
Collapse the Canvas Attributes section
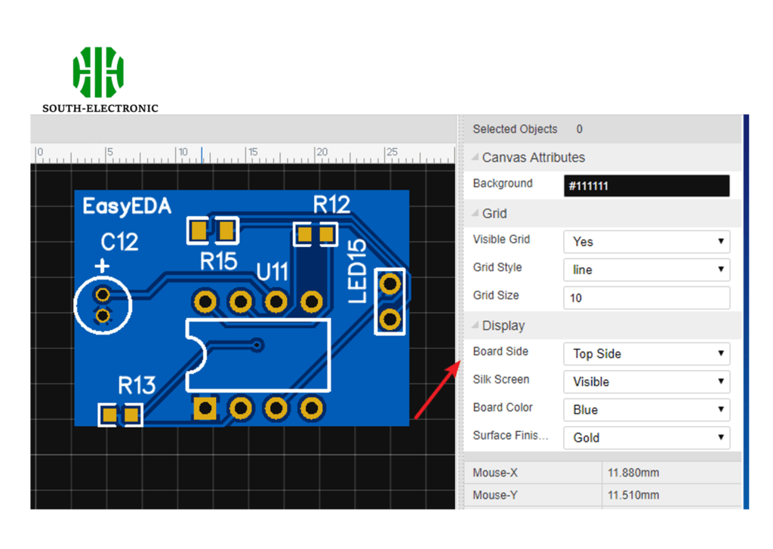pyautogui.click(x=476, y=158)
